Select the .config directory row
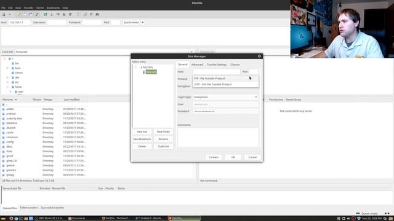The image size is (394, 221). [x=44, y=142]
